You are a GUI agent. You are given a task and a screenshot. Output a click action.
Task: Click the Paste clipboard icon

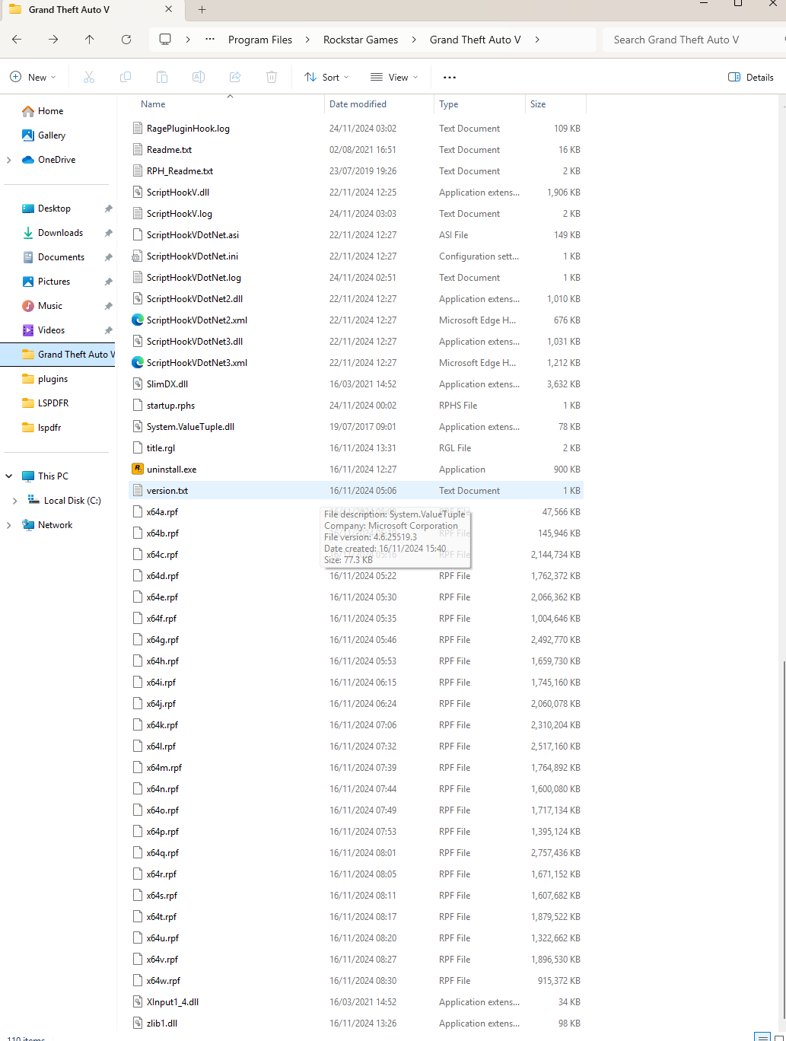tap(162, 77)
